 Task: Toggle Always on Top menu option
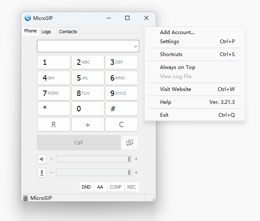pyautogui.click(x=177, y=67)
